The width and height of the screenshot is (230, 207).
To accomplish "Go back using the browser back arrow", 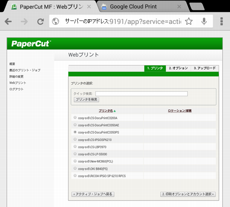I will click(8, 22).
